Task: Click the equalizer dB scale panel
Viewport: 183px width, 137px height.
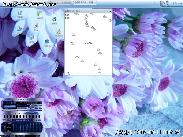Action: click(8, 127)
